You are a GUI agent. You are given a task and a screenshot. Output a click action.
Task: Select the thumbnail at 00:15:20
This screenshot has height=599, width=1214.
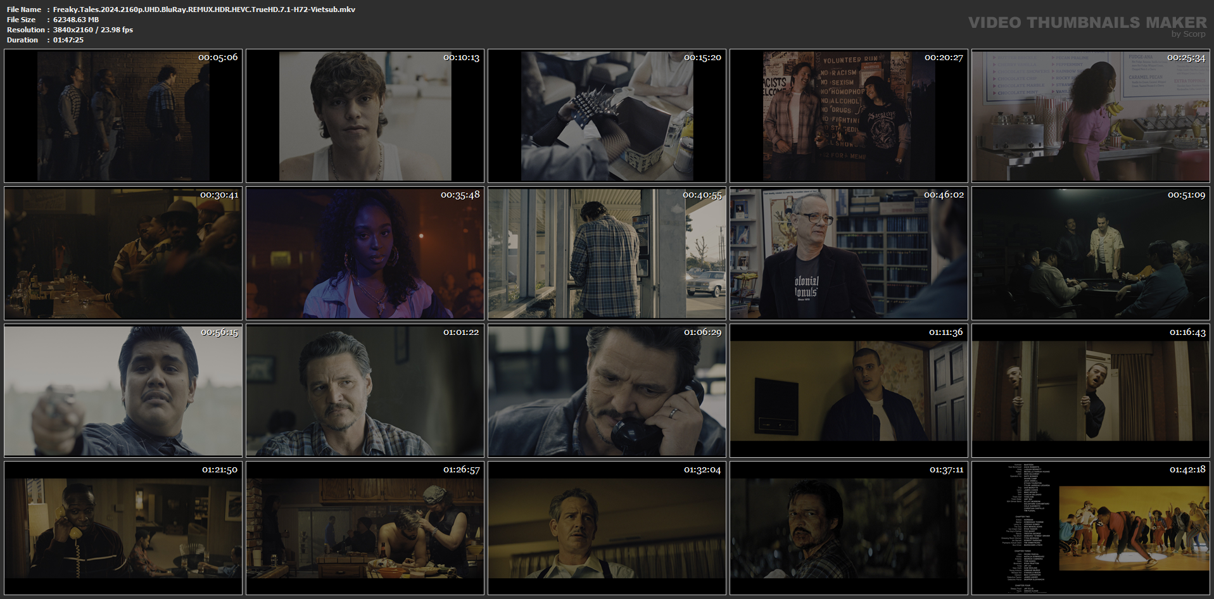pos(607,117)
